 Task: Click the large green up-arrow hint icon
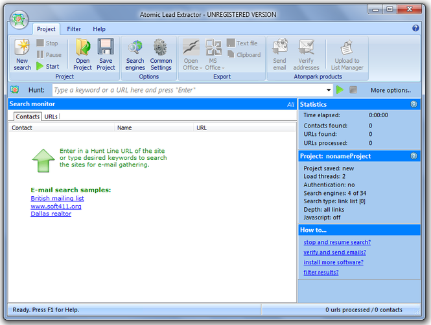click(43, 161)
